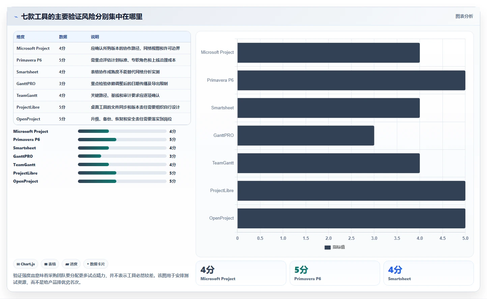Click the description starting 关键路径、基线
Image resolution: width=487 pixels, height=299 pixels.
point(125,96)
